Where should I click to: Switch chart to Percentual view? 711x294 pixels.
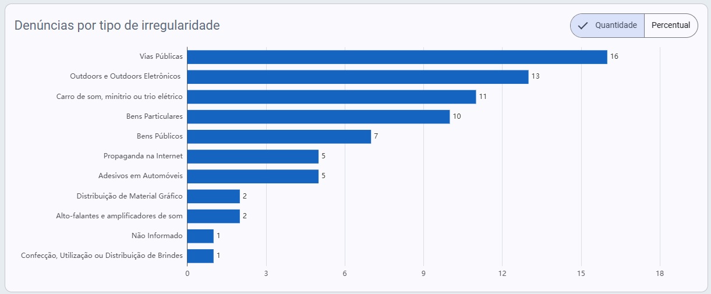click(671, 26)
